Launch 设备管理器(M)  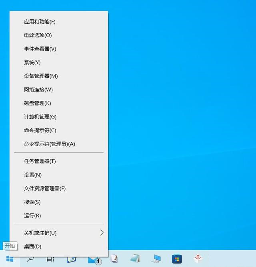41,76
